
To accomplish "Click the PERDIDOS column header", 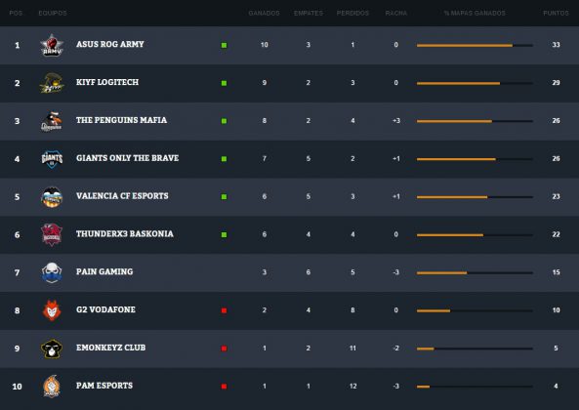I will [x=352, y=13].
